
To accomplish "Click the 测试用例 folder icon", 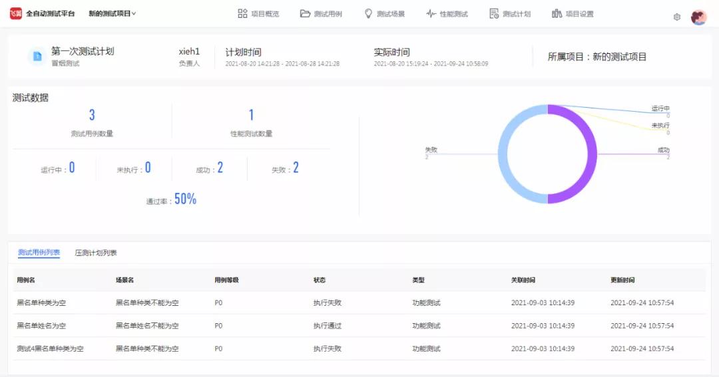I will click(305, 14).
